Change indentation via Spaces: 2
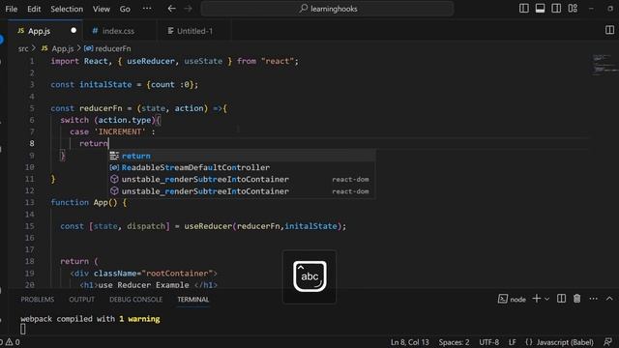 [454, 342]
